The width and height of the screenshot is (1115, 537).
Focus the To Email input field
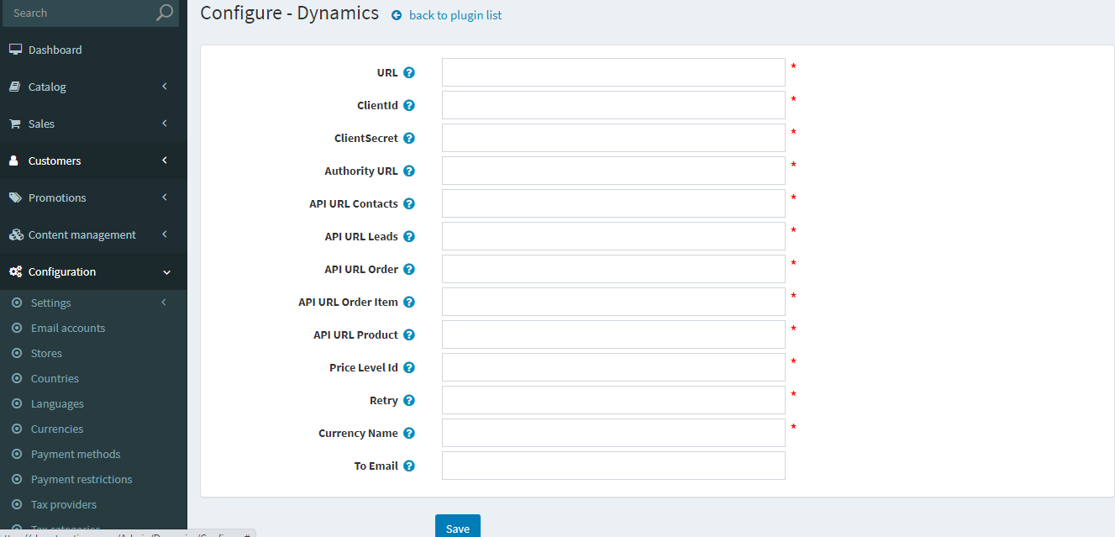613,466
